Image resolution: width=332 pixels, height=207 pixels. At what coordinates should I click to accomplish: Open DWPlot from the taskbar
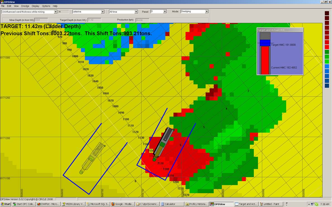click(49, 204)
